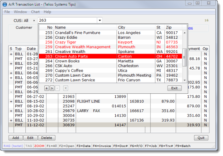
Task: Click the Delete button
Action: point(47,138)
